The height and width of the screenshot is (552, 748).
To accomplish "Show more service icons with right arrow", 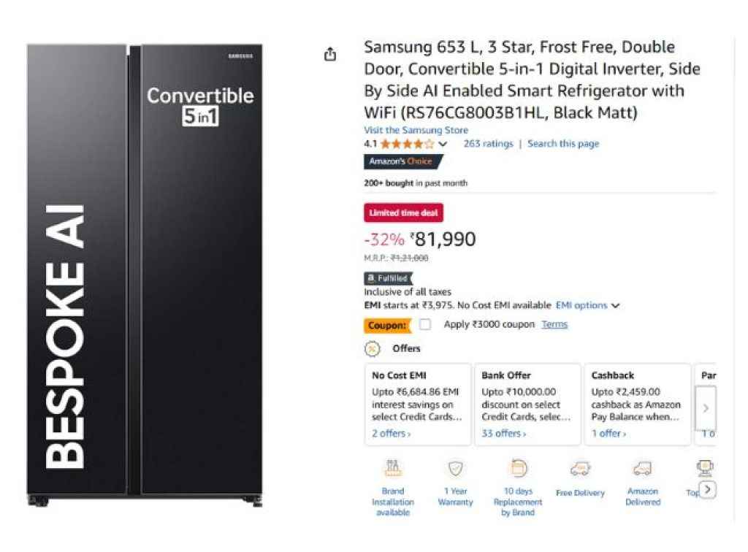I will [709, 489].
